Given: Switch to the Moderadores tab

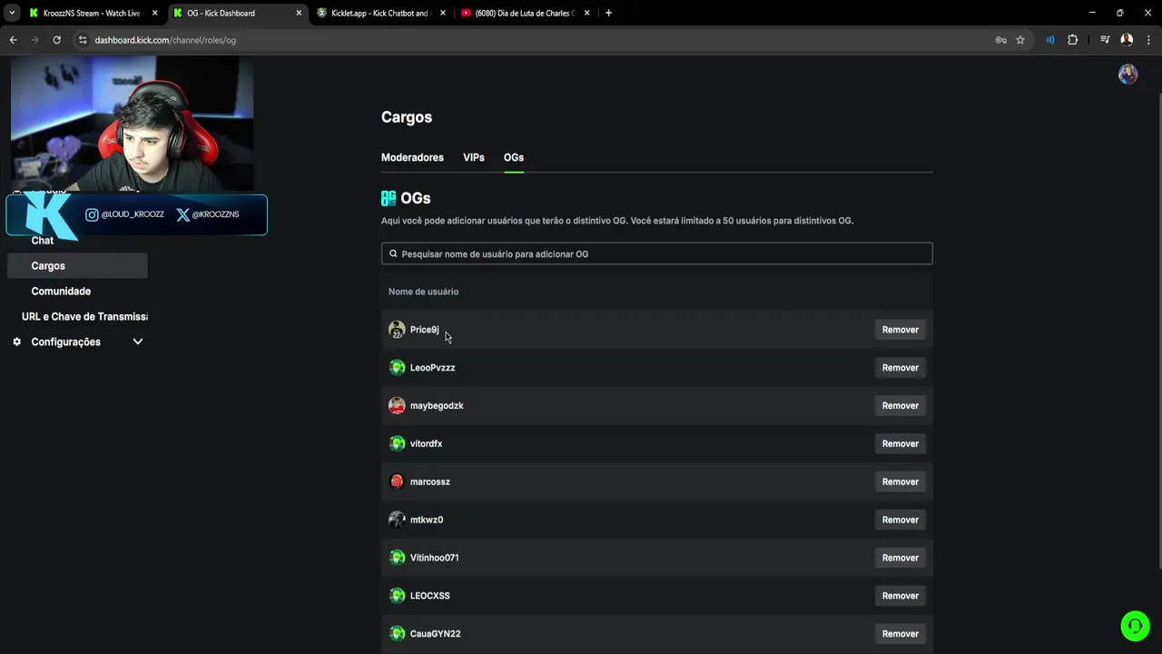Looking at the screenshot, I should click(x=412, y=158).
